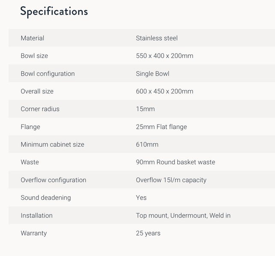Viewport: 275px width, 256px height.
Task: Click the Corner radius label
Action: click(x=40, y=109)
